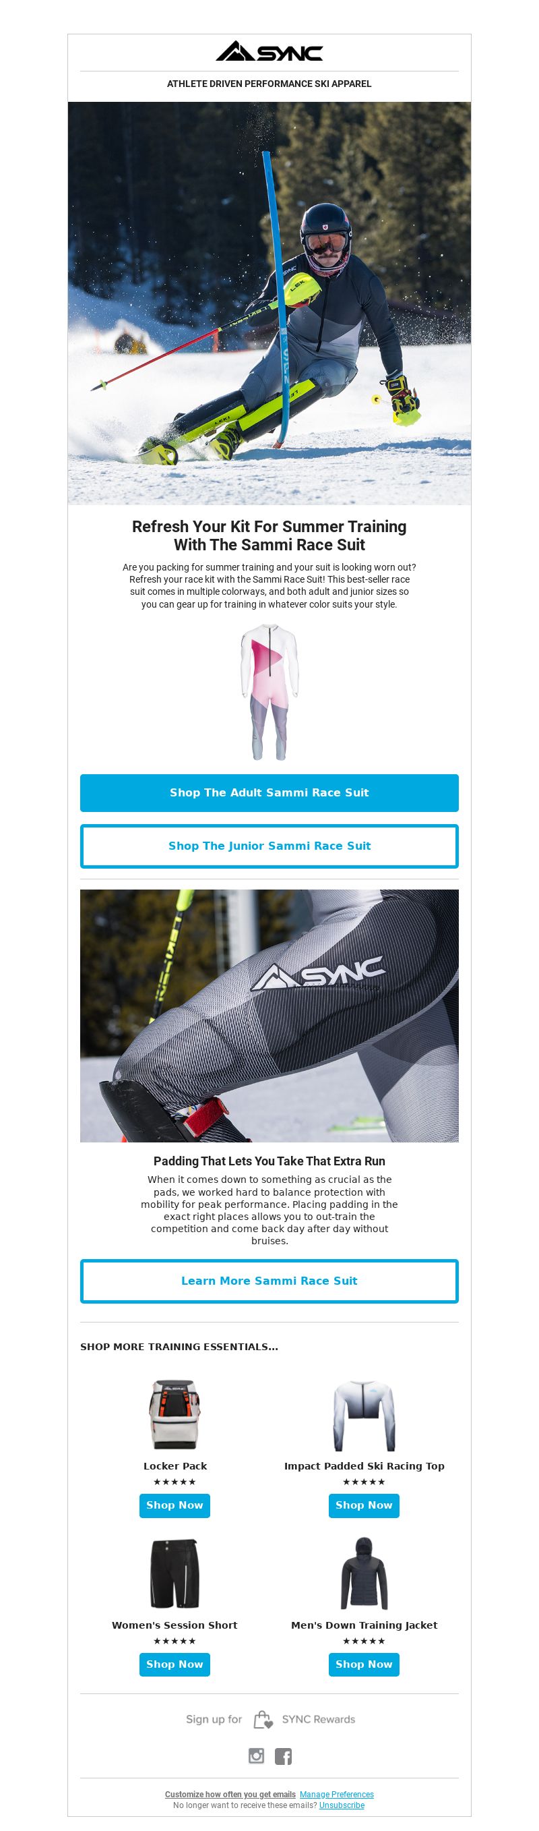Click the padded suit close-up photo

click(269, 1016)
